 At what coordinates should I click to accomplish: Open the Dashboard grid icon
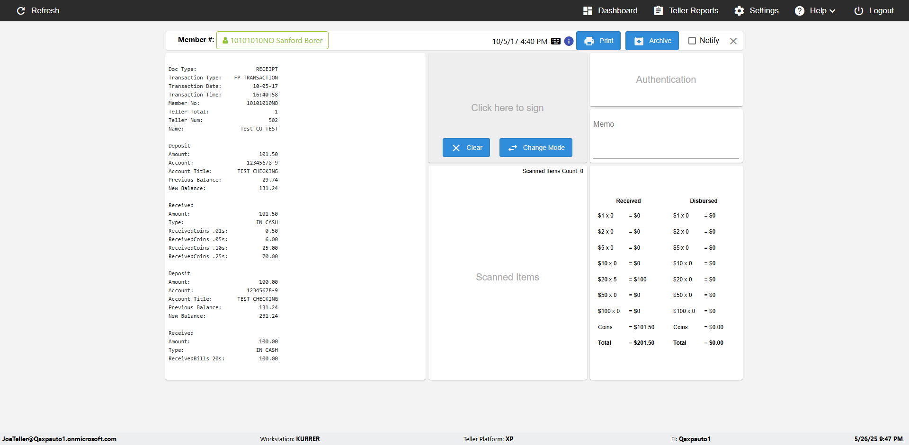coord(588,10)
